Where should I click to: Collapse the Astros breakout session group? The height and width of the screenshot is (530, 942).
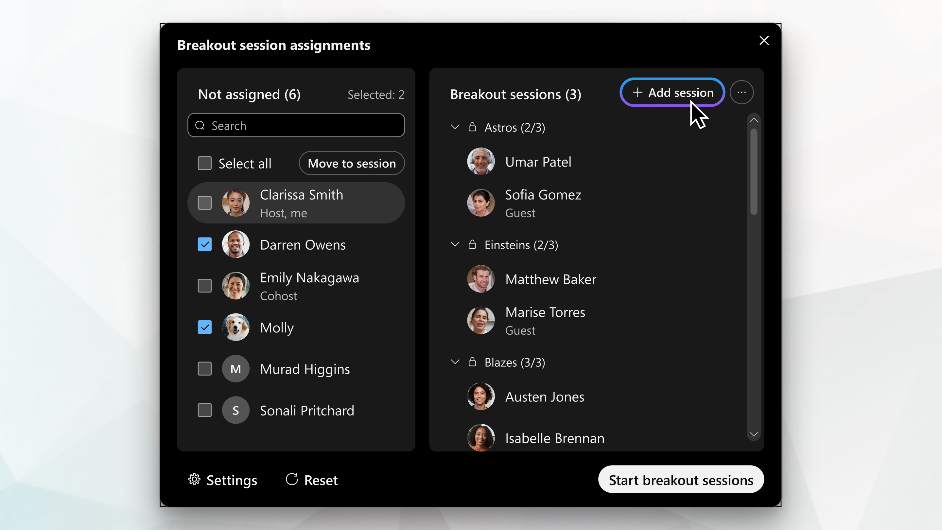pyautogui.click(x=456, y=127)
